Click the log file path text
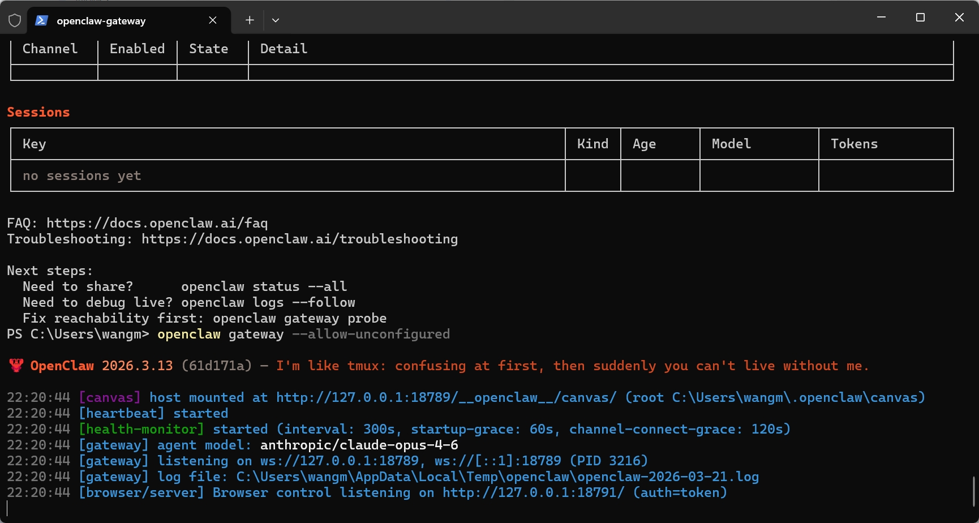 pyautogui.click(x=497, y=477)
